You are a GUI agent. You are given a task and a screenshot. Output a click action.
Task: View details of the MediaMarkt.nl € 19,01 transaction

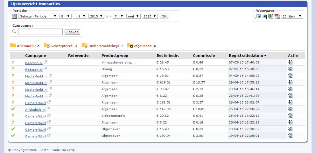(290, 76)
